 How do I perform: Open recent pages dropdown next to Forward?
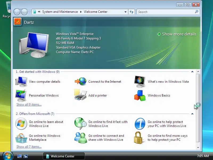[x=30, y=12]
